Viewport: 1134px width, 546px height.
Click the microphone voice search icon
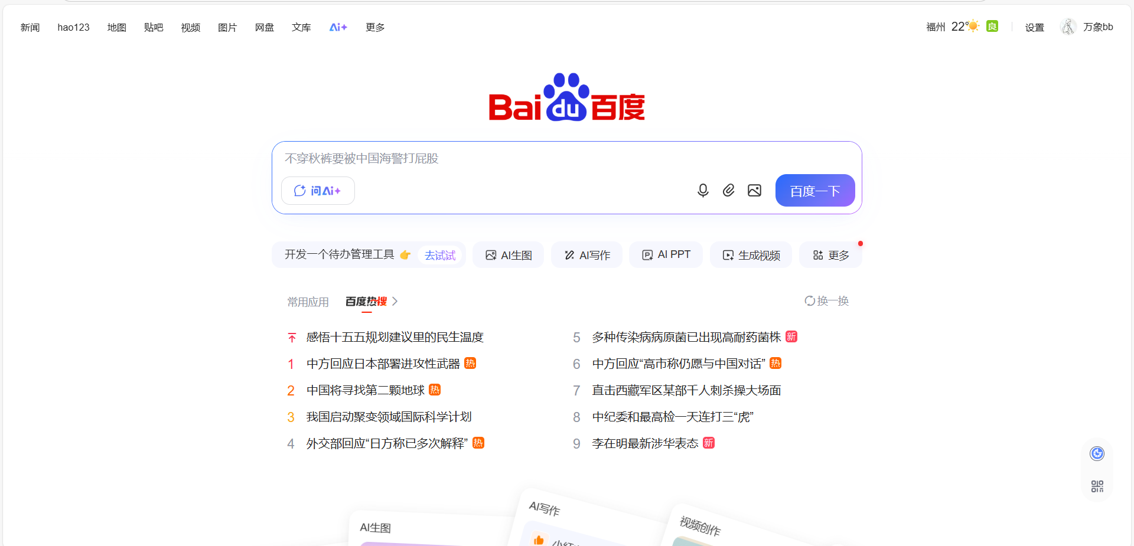tap(703, 190)
